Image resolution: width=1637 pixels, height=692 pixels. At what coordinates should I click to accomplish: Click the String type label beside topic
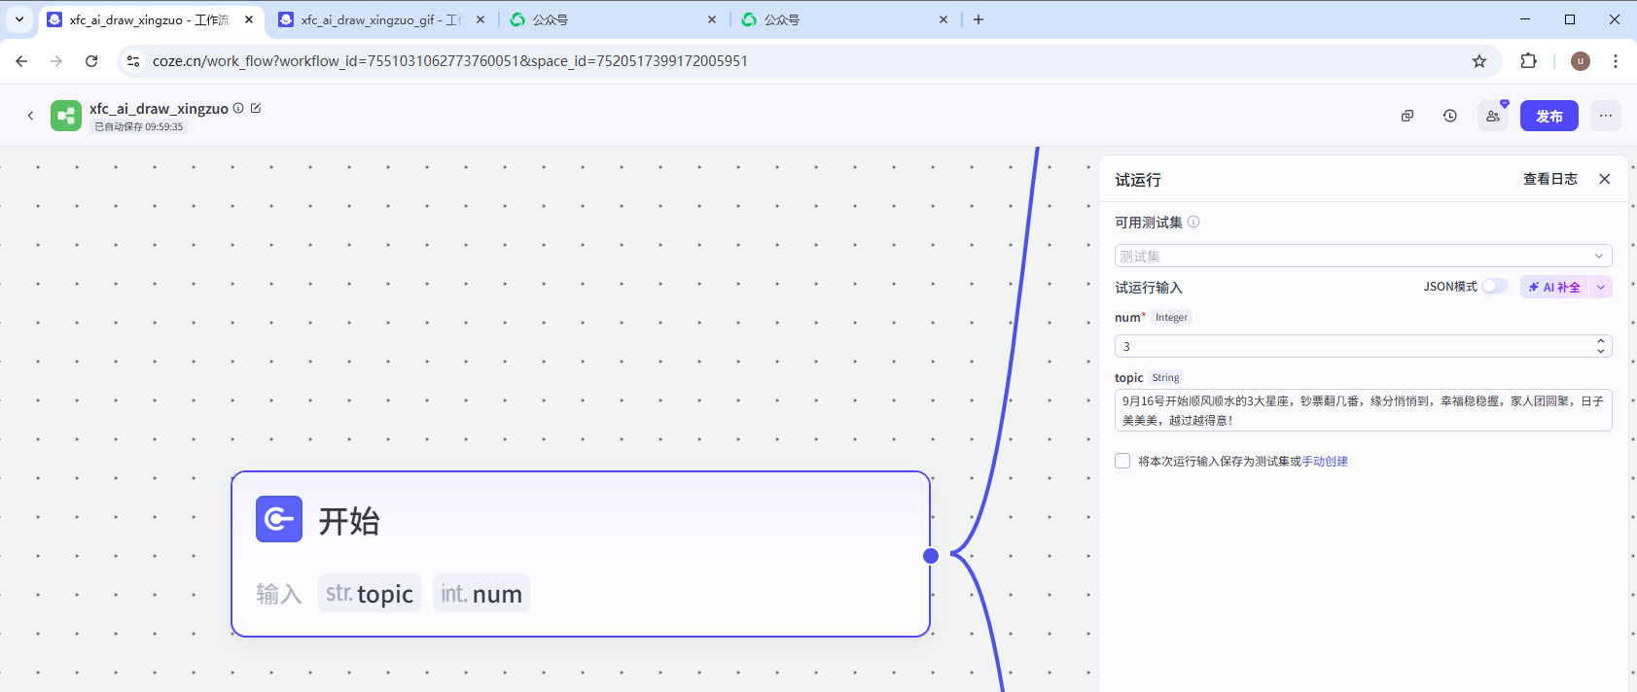(1165, 377)
